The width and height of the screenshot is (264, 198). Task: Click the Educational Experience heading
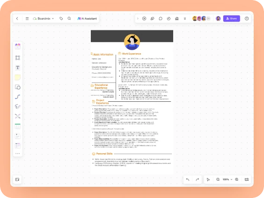click(x=101, y=86)
